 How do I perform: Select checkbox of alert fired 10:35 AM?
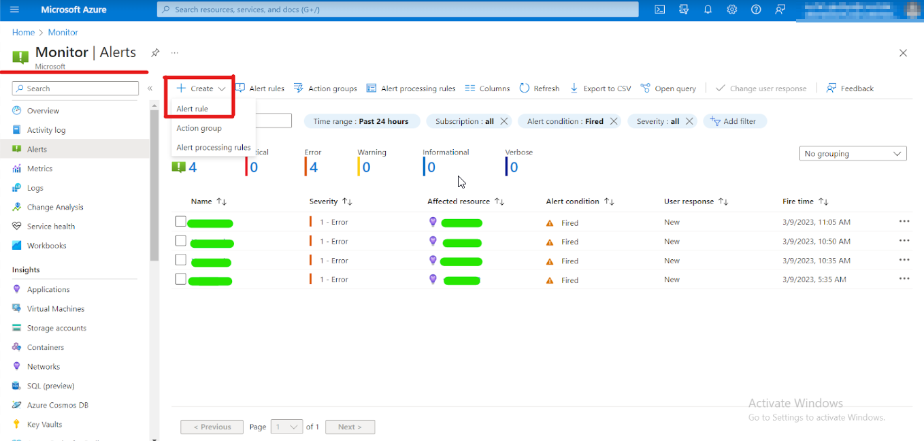click(180, 259)
